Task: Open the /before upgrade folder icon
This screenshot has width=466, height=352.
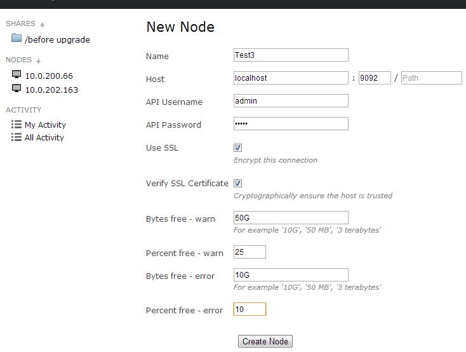Action: tap(17, 38)
